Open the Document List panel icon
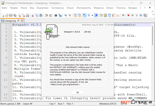This screenshot has height=106, width=155. (x=109, y=15)
